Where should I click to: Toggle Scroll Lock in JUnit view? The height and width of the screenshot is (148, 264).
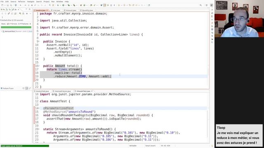pyautogui.click(x=15, y=14)
